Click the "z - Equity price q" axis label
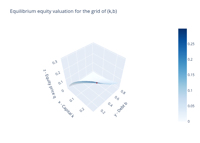Viewport: 200px width, 143px height. 49,84
